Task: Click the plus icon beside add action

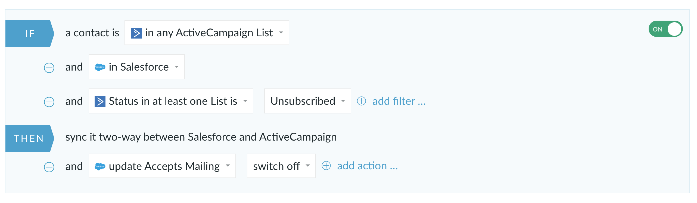Action: pyautogui.click(x=326, y=166)
